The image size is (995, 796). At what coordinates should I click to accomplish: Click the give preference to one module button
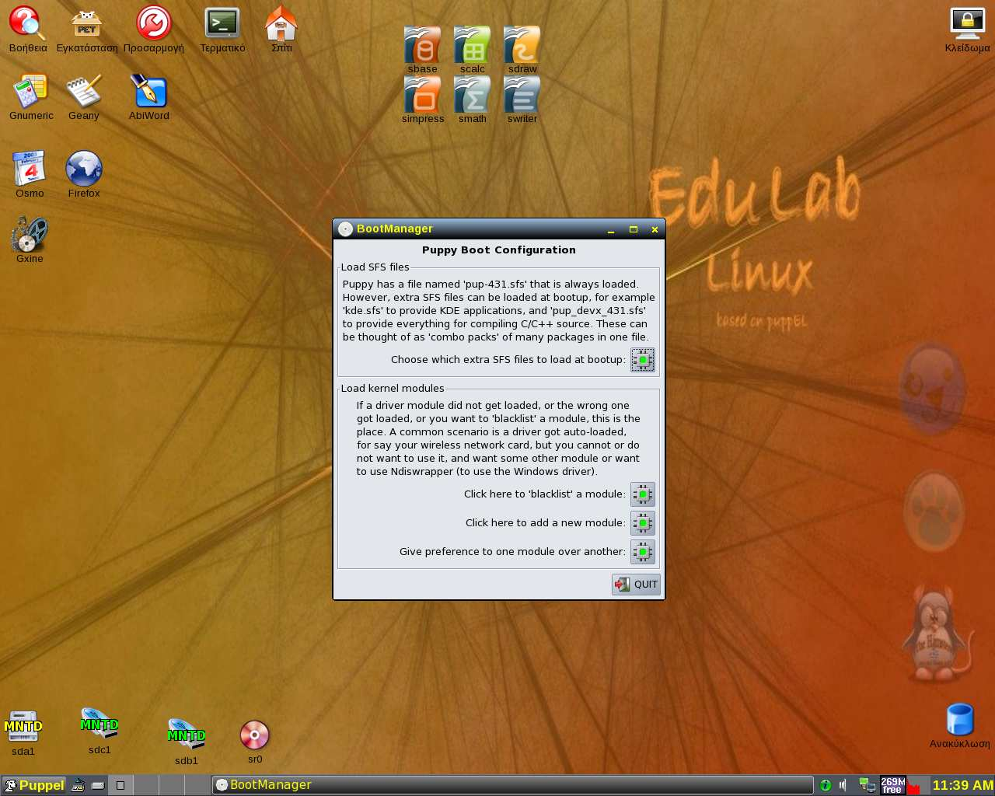643,552
